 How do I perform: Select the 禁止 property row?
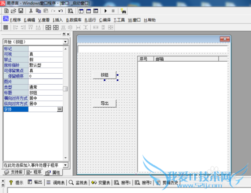[33, 60]
